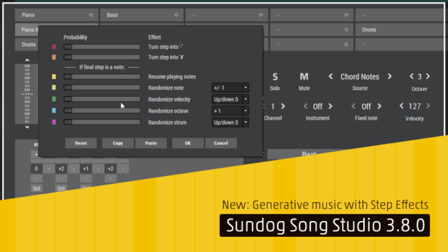This screenshot has height=252, width=448.
Task: Set Resume playing notes probability slider
Action: (102, 77)
